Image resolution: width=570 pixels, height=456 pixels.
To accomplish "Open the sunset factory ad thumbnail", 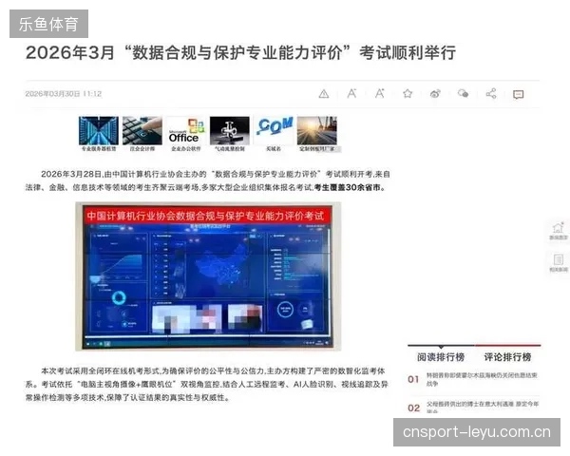I will [317, 133].
